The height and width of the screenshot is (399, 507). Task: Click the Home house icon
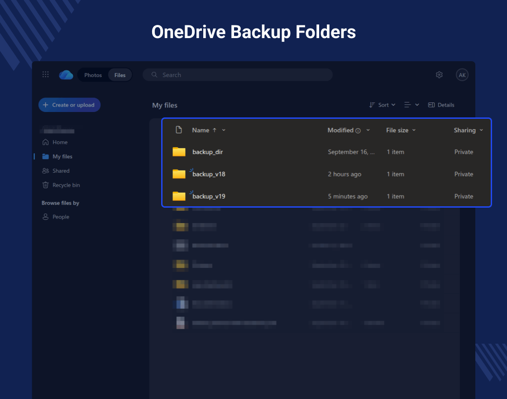46,142
